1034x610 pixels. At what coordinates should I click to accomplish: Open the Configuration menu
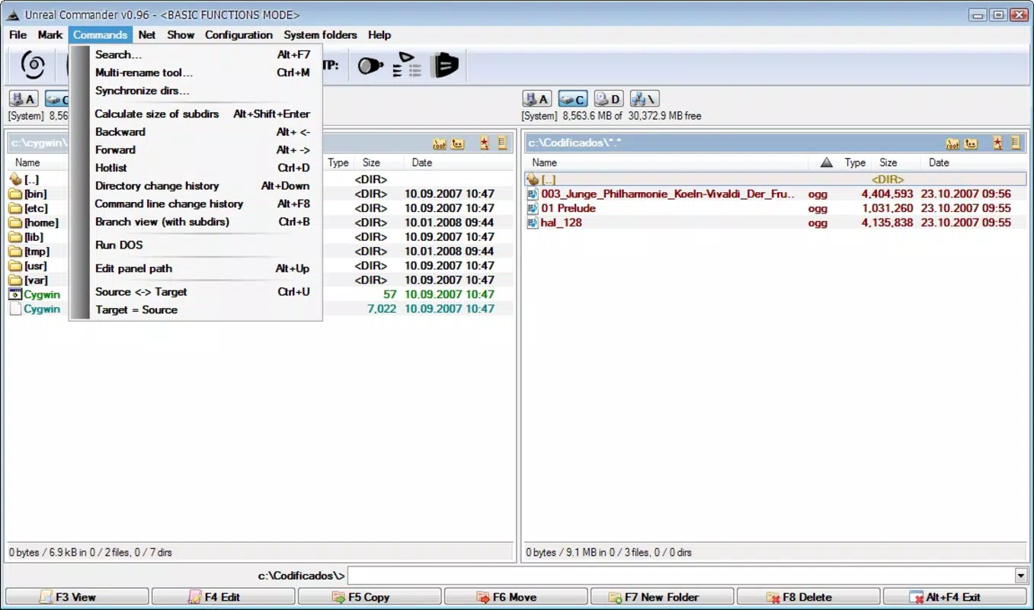click(x=238, y=34)
